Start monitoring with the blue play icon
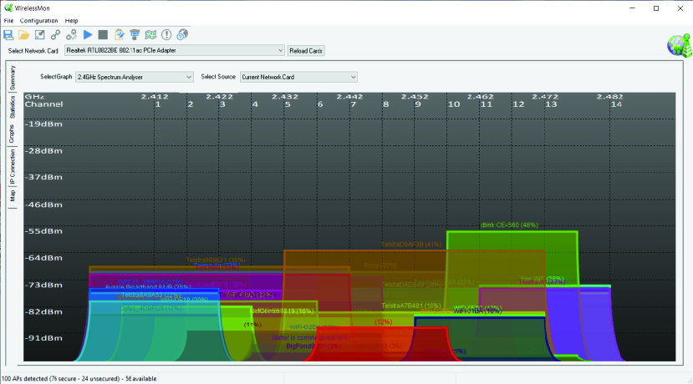693x384 pixels. click(x=88, y=35)
